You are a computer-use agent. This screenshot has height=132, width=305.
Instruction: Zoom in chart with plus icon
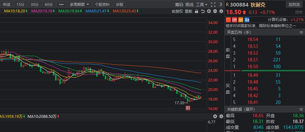tap(209, 11)
